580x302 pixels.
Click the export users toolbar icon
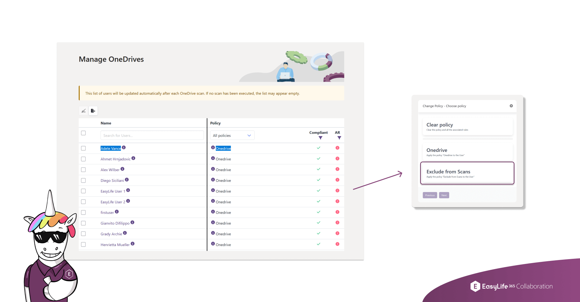coord(93,111)
